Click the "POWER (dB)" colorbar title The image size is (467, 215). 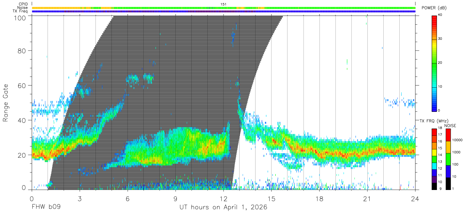point(434,8)
